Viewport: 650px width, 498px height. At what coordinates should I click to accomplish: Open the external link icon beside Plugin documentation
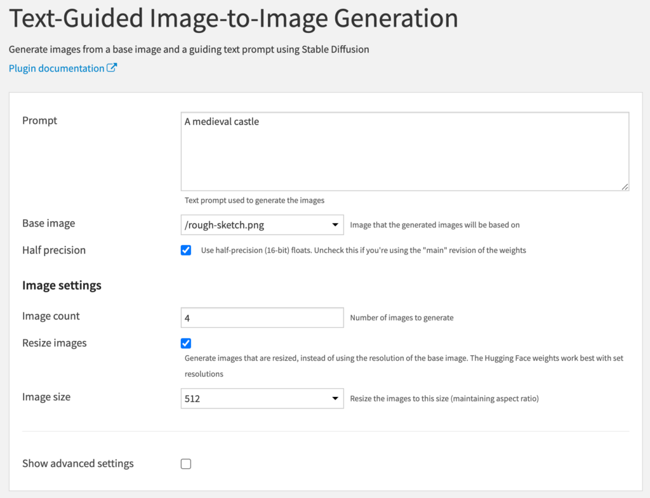point(112,68)
